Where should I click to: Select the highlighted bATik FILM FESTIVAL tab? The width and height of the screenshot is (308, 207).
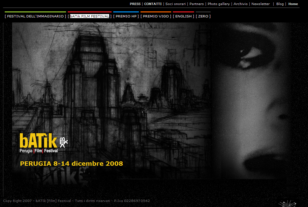coord(90,16)
